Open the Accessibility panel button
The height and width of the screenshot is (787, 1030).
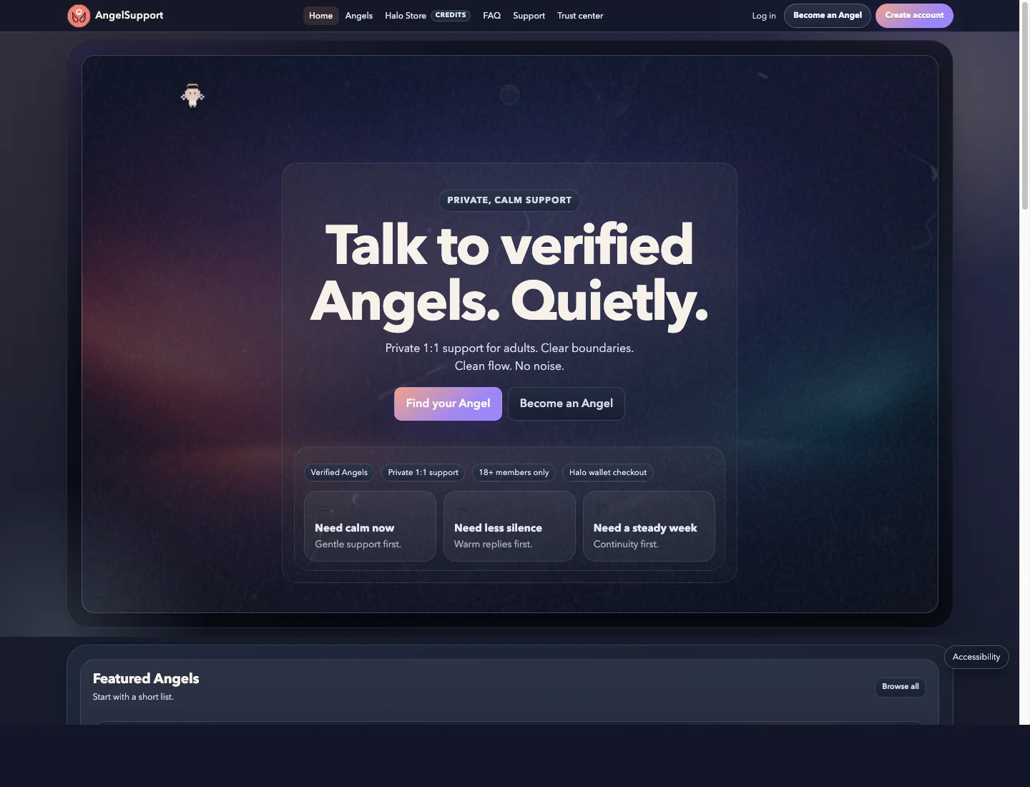click(976, 657)
